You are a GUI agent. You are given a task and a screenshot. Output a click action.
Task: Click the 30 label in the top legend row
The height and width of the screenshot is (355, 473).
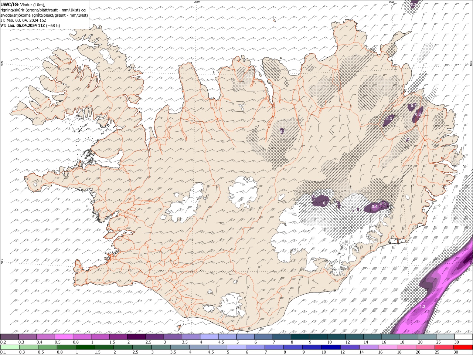[457, 342]
